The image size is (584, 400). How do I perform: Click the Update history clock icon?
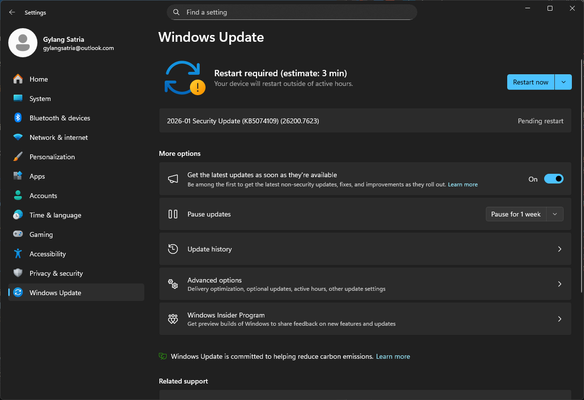173,249
